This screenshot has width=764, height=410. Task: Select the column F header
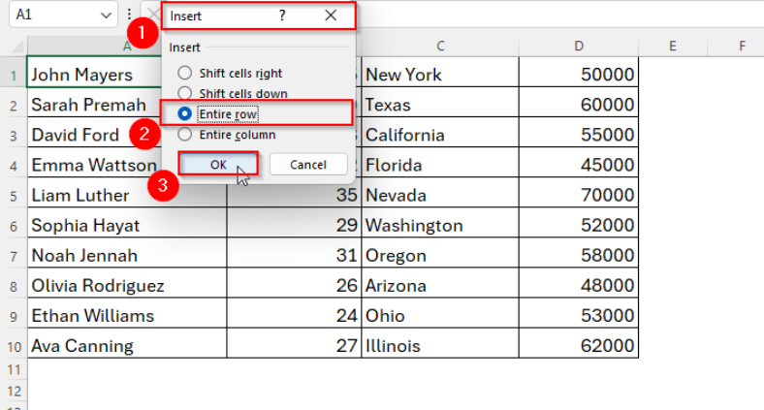[x=741, y=46]
